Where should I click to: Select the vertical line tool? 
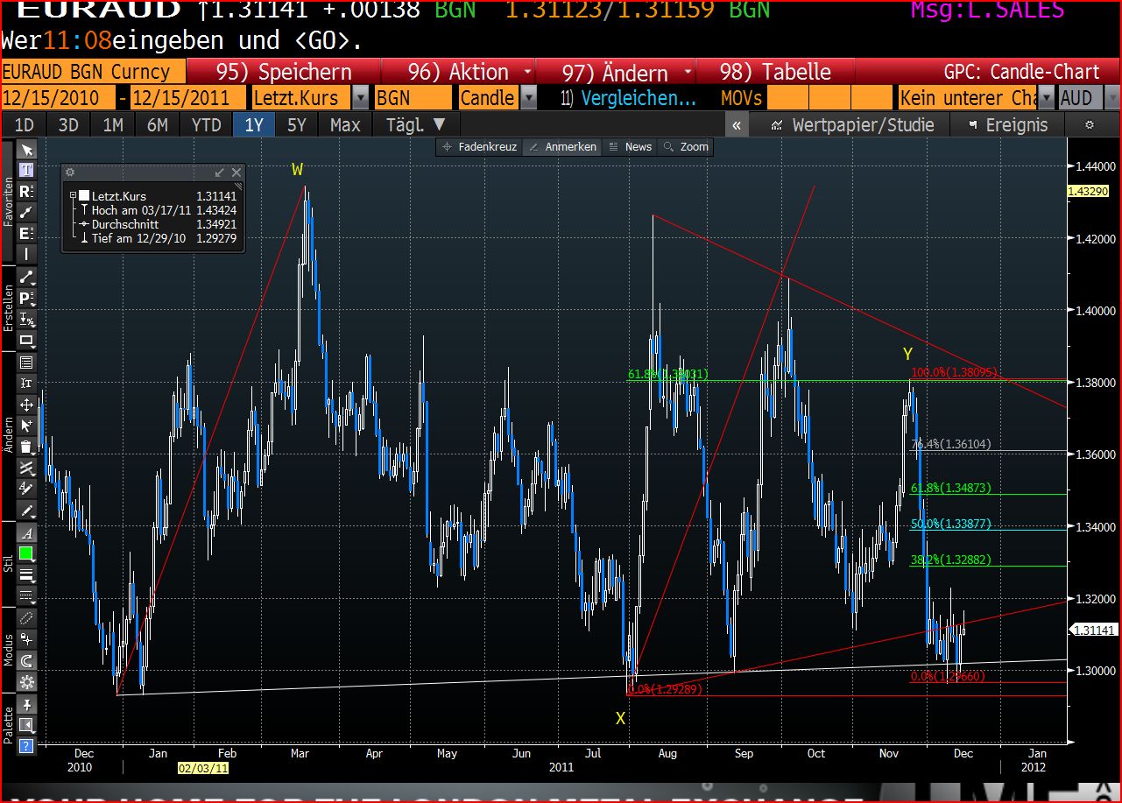point(26,254)
